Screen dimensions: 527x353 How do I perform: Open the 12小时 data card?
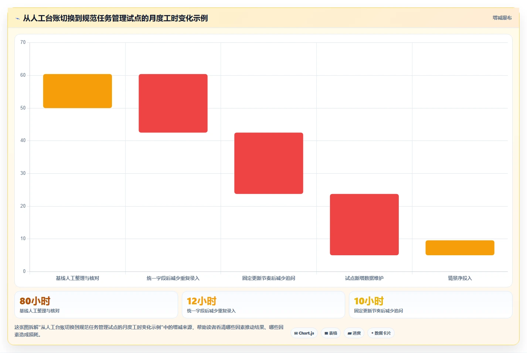[x=263, y=305]
